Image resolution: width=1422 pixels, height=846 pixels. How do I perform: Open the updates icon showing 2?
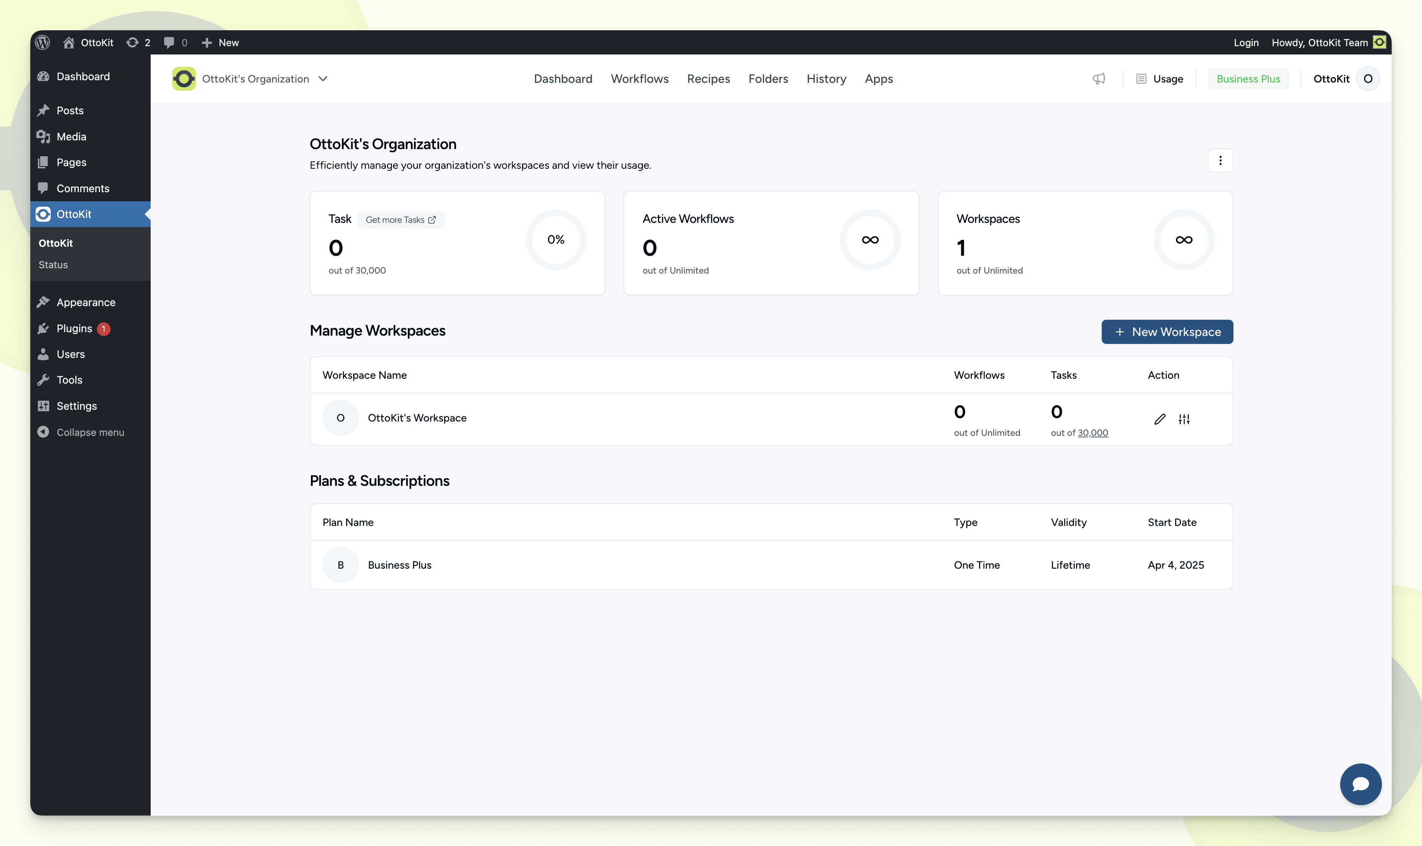[138, 43]
